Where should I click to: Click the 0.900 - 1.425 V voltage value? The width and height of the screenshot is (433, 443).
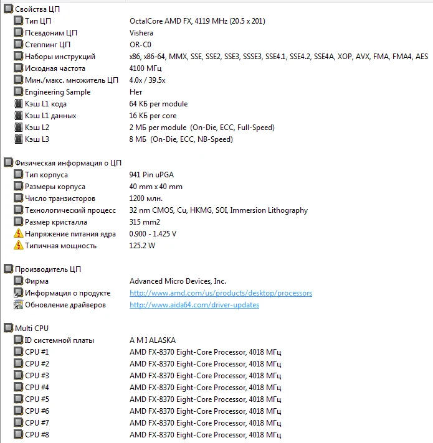click(x=153, y=234)
